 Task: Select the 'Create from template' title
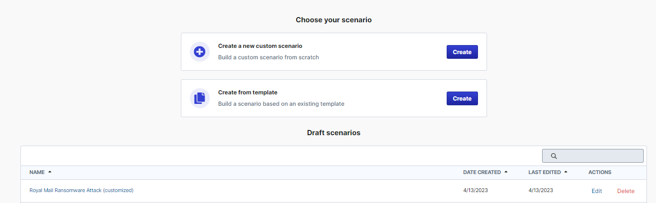248,92
